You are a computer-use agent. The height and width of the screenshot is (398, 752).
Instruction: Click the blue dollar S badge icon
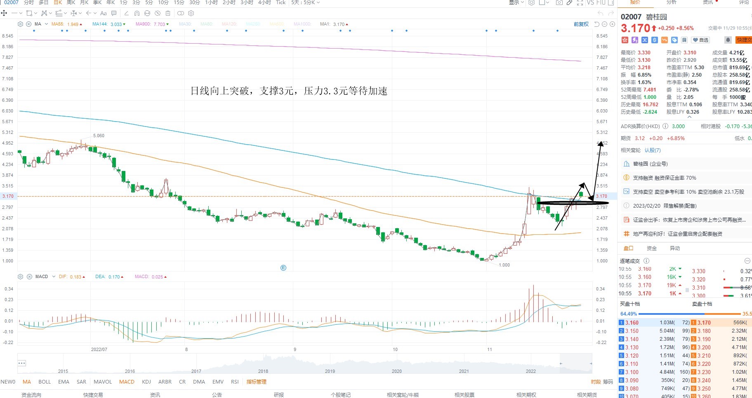point(655,40)
